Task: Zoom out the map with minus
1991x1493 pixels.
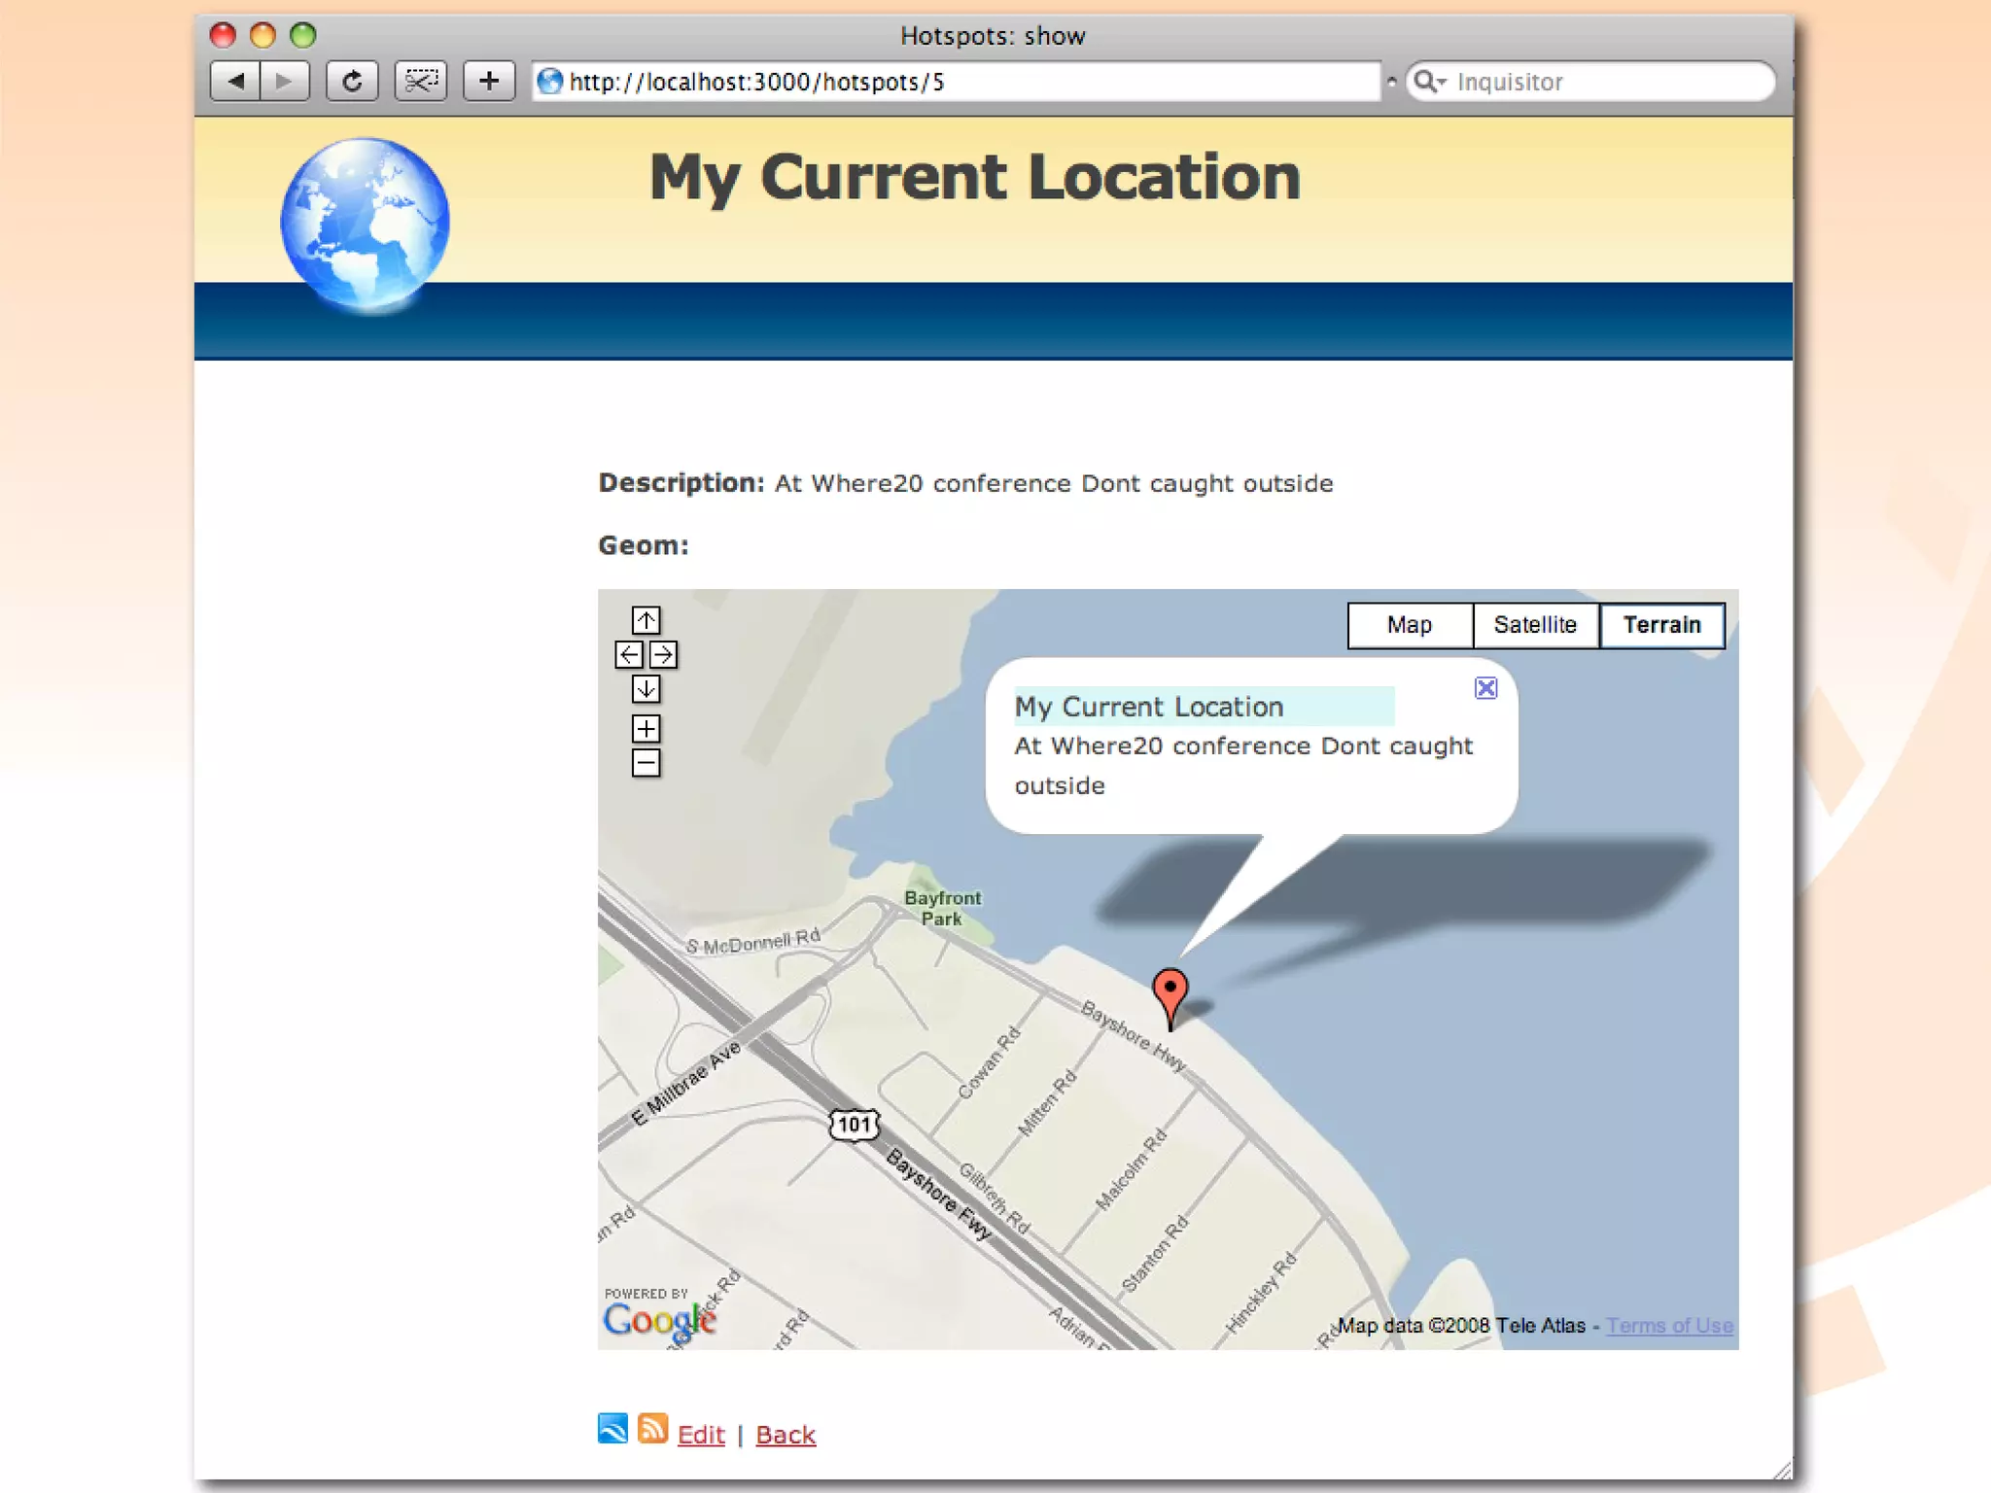Action: 646,763
